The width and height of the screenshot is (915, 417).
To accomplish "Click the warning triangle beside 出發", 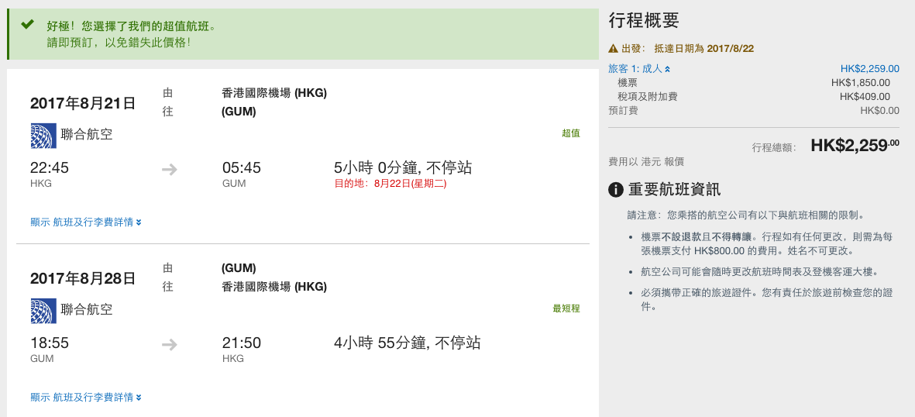I will click(614, 49).
